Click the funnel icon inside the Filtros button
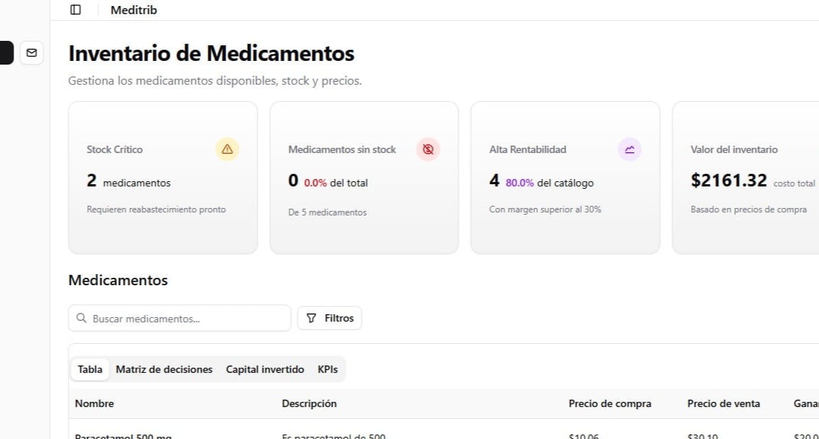Viewport: 819px width, 439px height. (x=311, y=318)
